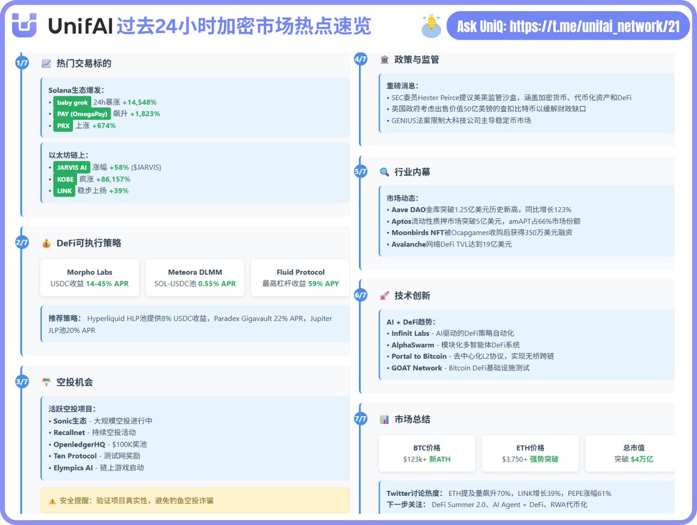This screenshot has width=697, height=525.
Task: Click the warning icon in 安全提醒 banner
Action: 52,501
